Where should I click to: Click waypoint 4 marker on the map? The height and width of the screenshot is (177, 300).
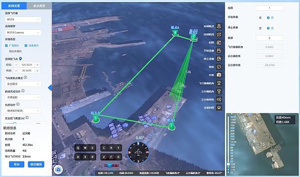175,34
